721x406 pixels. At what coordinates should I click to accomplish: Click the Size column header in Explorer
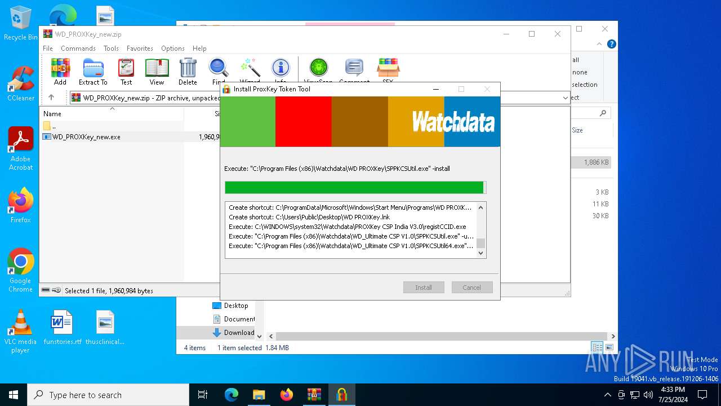pyautogui.click(x=577, y=130)
